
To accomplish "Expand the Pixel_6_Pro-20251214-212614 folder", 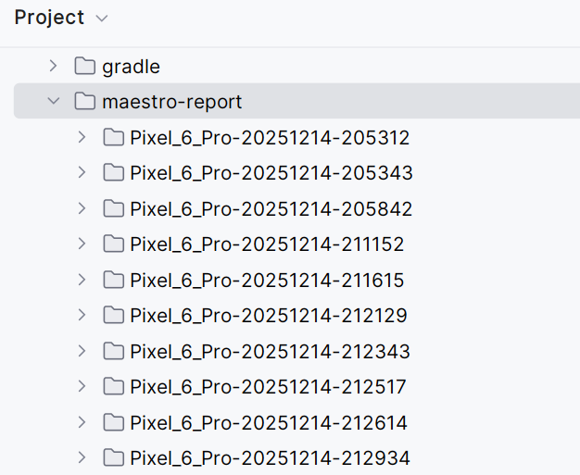I will (x=82, y=422).
